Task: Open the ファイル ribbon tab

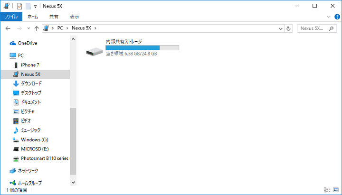Action: (11, 17)
